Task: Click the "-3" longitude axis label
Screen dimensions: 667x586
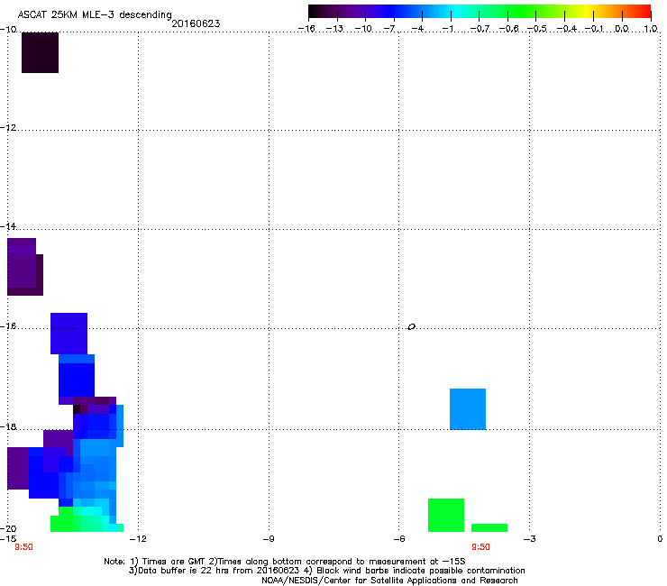Action: coord(529,539)
